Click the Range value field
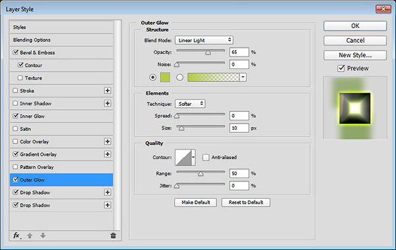 coord(239,174)
